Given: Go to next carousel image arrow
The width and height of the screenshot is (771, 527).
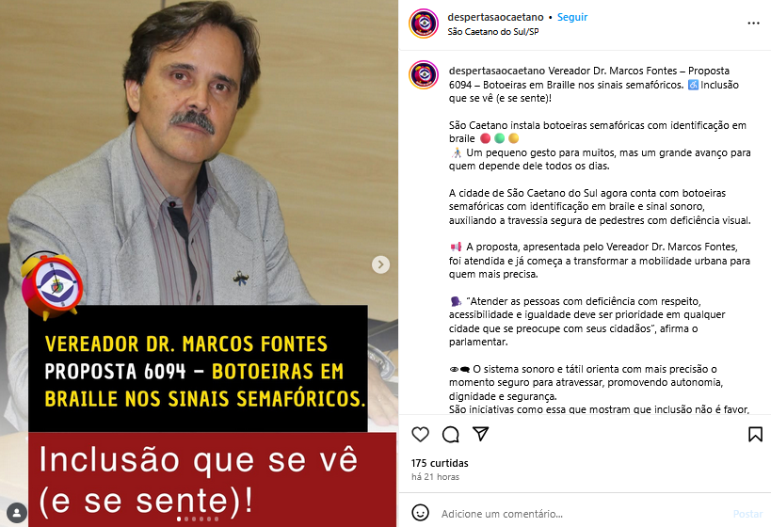Looking at the screenshot, I should [380, 264].
